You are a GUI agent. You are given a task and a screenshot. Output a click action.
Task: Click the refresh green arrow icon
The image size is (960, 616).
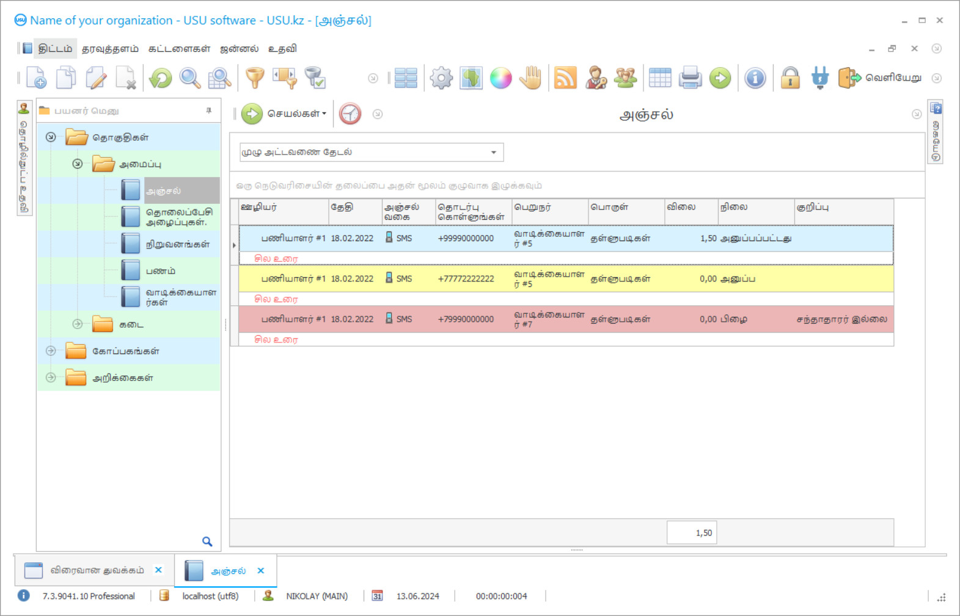pos(161,78)
